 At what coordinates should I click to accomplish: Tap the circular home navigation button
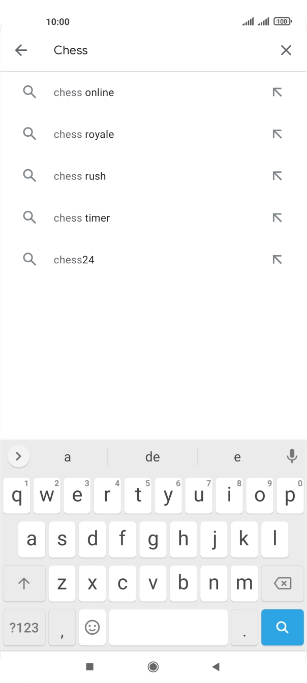pos(153,666)
